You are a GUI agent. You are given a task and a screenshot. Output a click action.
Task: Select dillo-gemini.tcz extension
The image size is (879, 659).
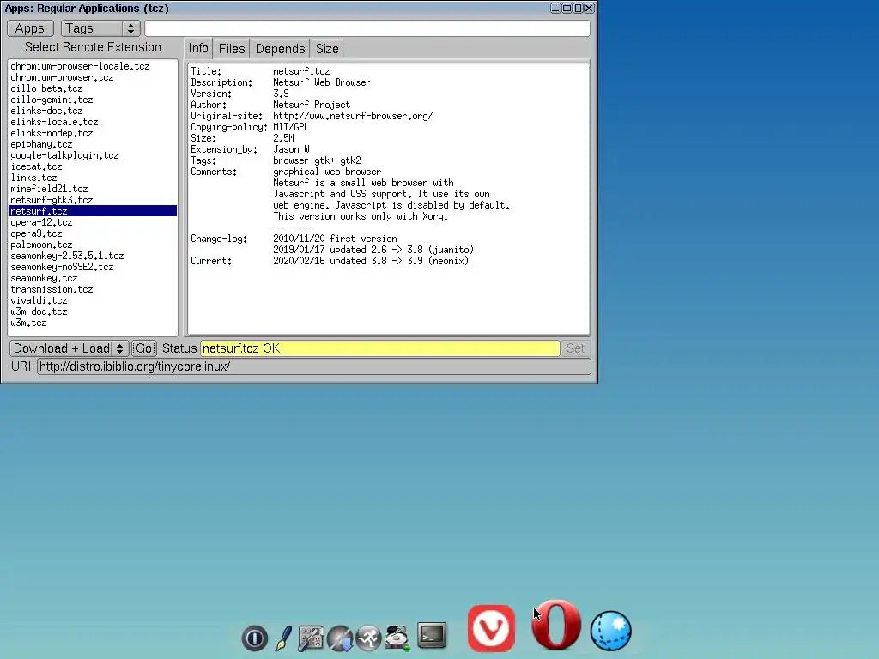click(93, 100)
